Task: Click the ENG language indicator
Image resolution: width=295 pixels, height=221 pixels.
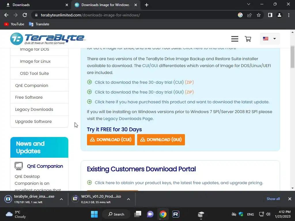Action: 250,214
